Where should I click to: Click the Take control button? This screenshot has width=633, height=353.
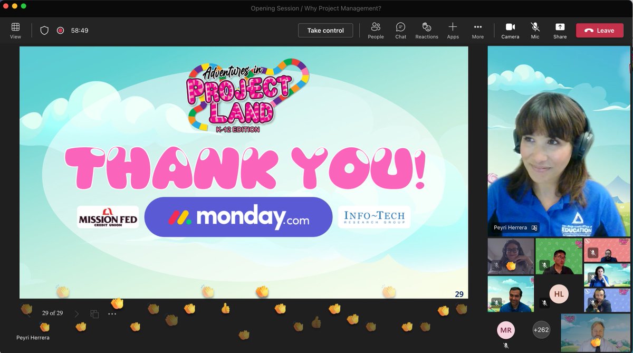(325, 31)
